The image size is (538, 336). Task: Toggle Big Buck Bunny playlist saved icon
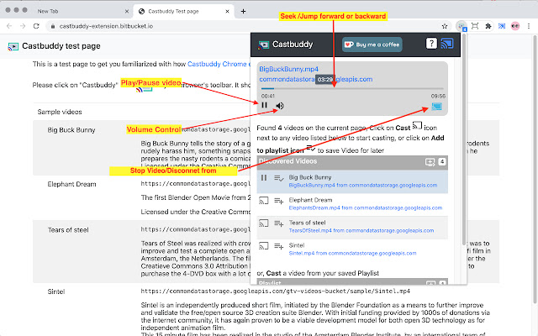(278, 178)
